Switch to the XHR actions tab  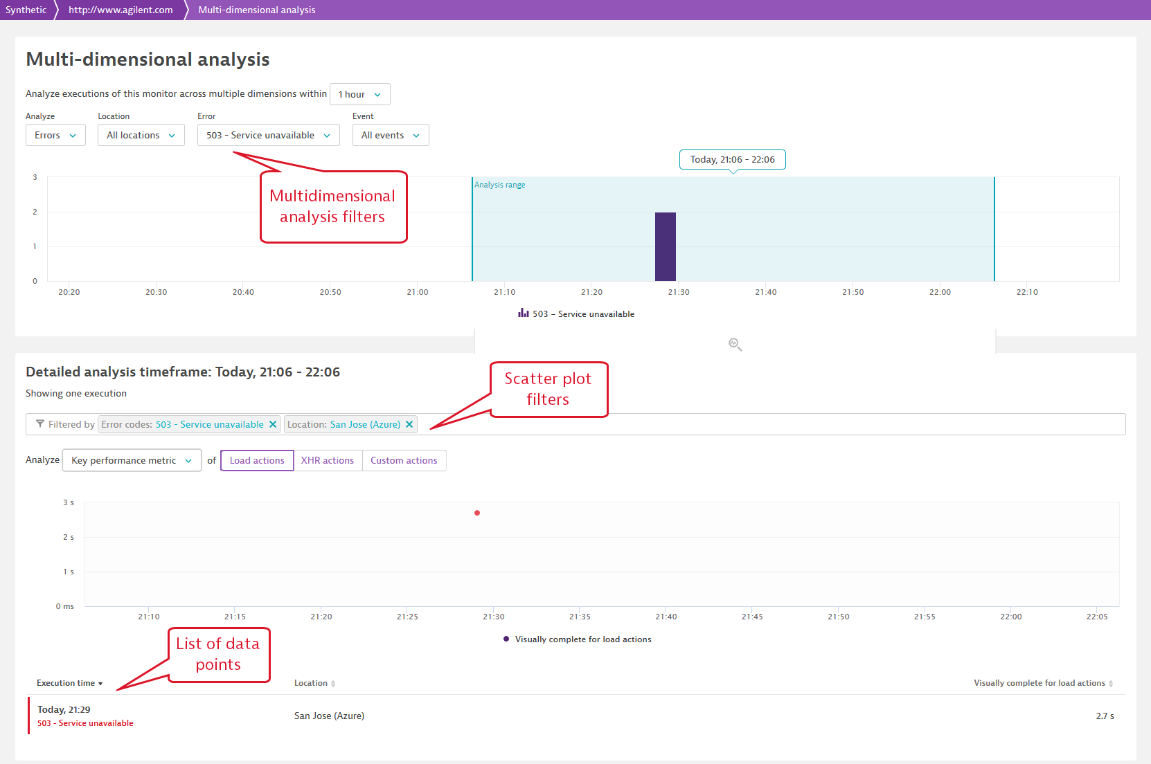[328, 460]
